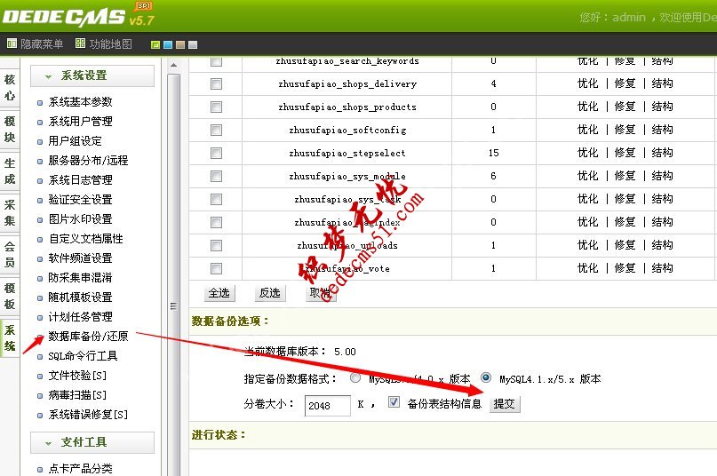This screenshot has height=476, width=717.
Task: Switch to the 核心 side tab
Action: click(x=10, y=87)
